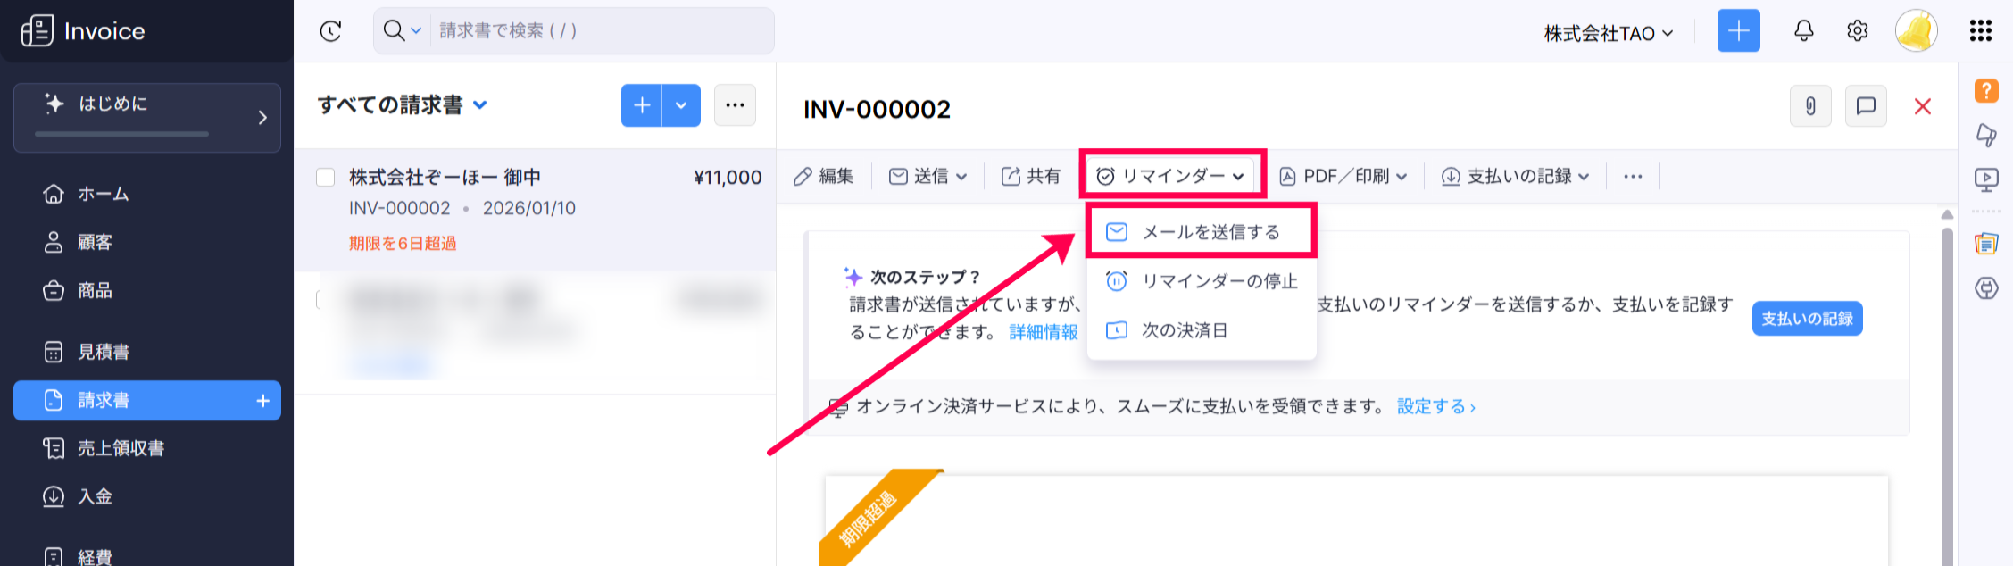Open settings gear icon

click(1857, 31)
